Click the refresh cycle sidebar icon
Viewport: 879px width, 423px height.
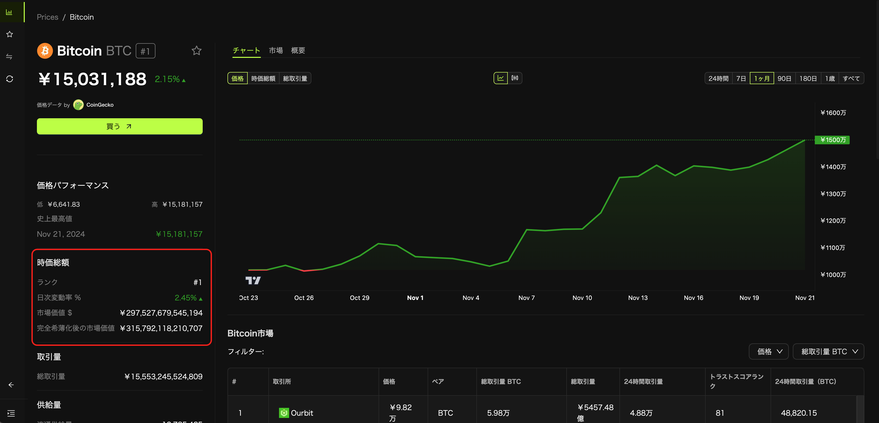[x=10, y=79]
